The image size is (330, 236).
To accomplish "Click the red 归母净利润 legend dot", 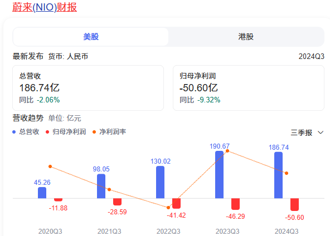I will point(47,132).
